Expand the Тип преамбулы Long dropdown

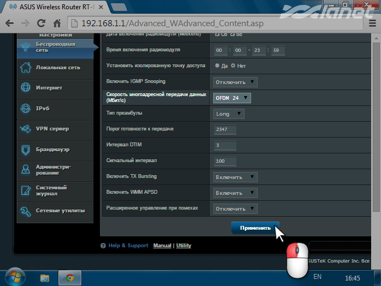pyautogui.click(x=228, y=114)
